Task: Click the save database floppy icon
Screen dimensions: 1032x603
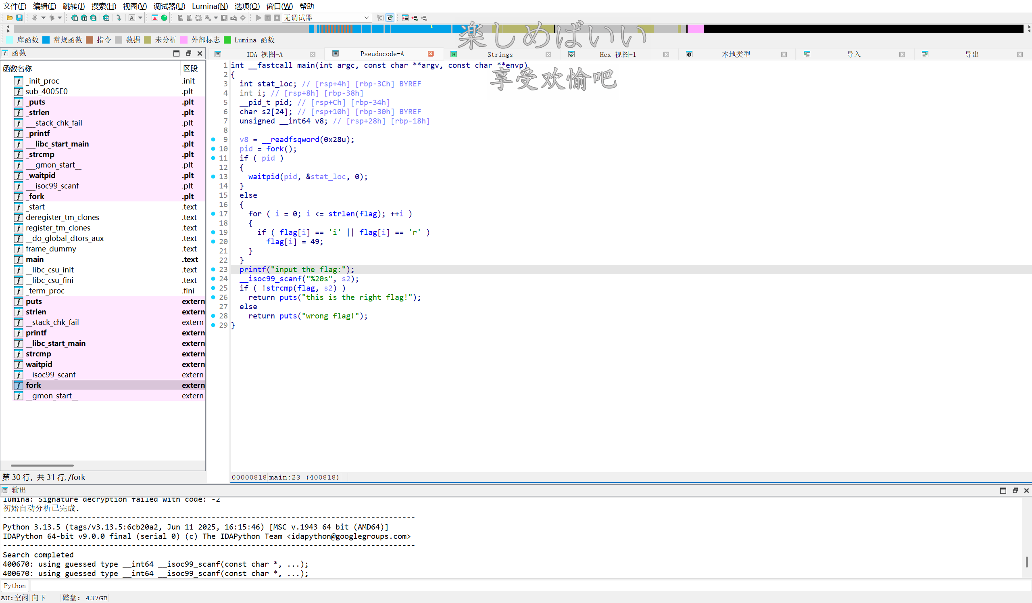Action: (x=19, y=18)
